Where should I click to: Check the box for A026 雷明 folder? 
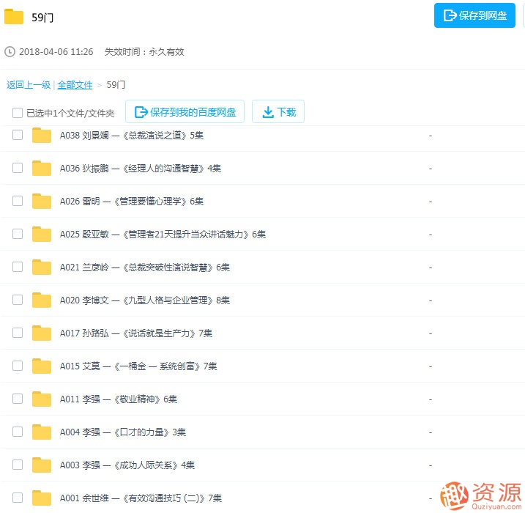click(18, 201)
